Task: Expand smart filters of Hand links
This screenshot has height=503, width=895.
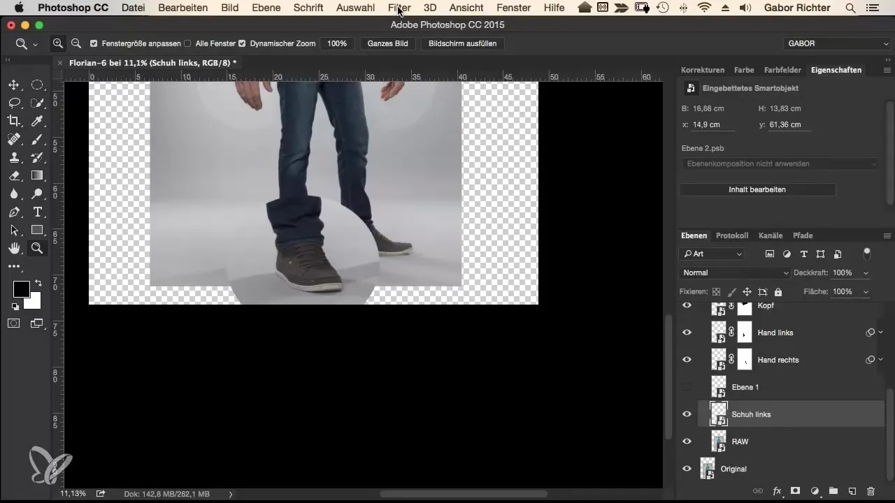Action: (880, 333)
